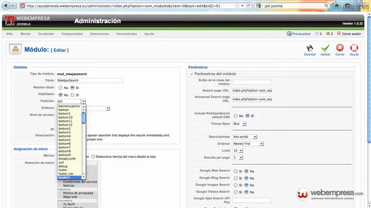Open the Searchphrase Any words dropdown

245,137
